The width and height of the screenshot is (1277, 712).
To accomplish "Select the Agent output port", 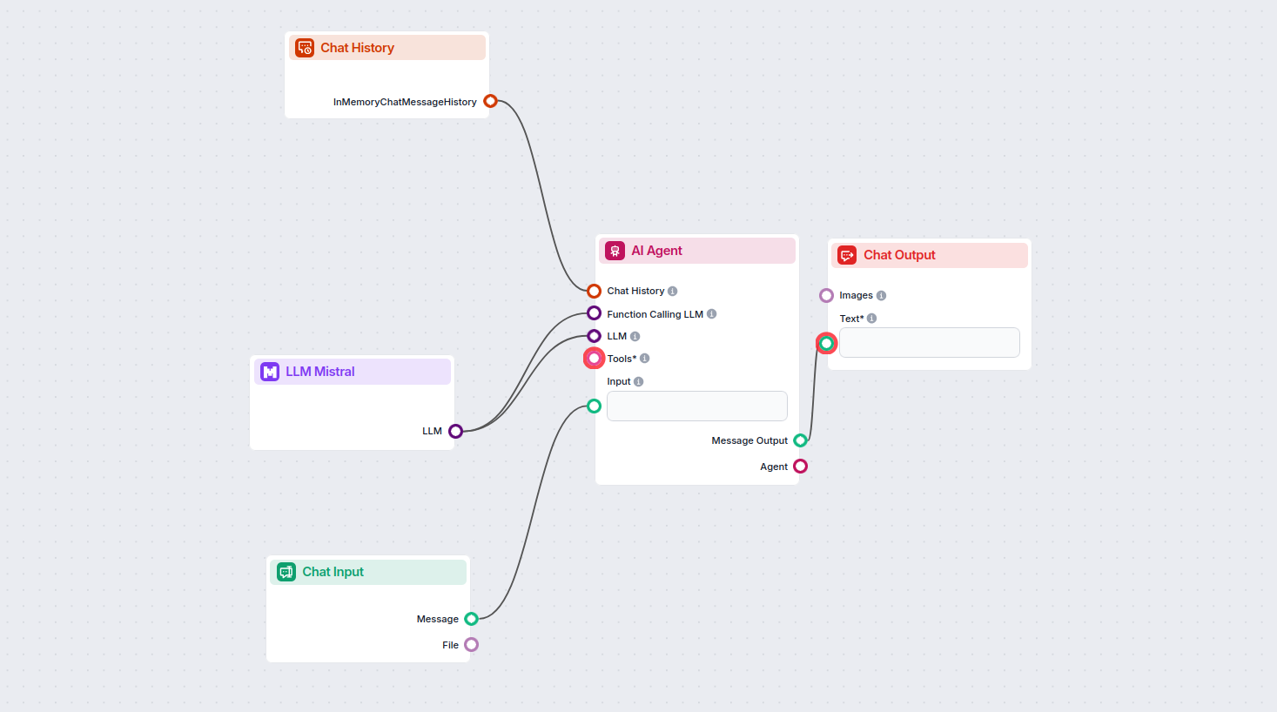I will coord(800,467).
